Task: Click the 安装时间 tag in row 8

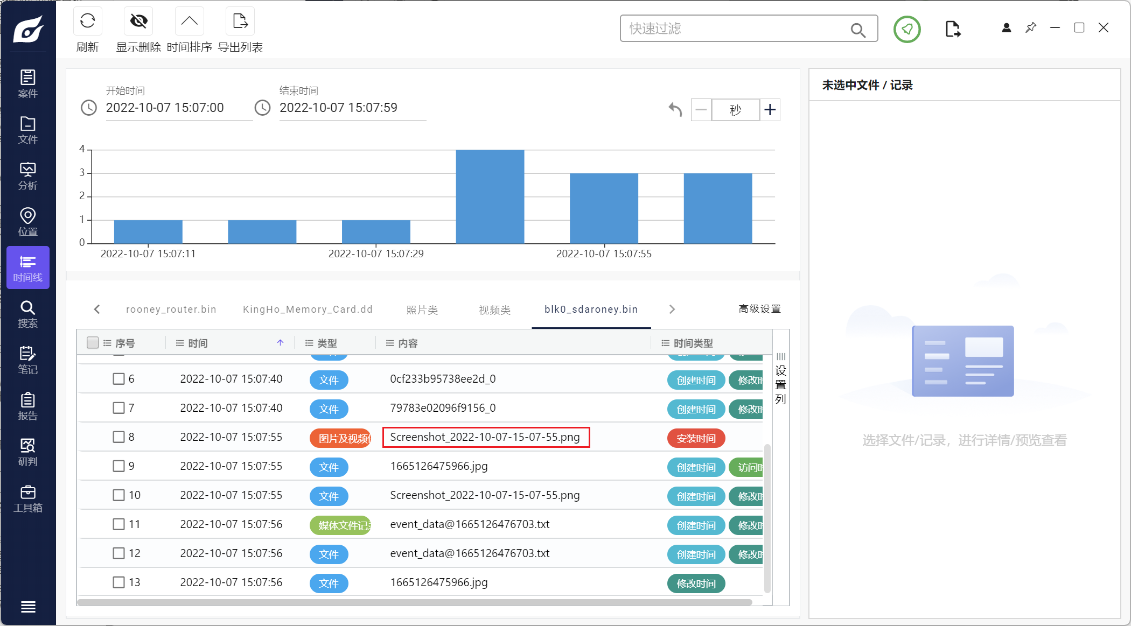Action: pyautogui.click(x=696, y=438)
